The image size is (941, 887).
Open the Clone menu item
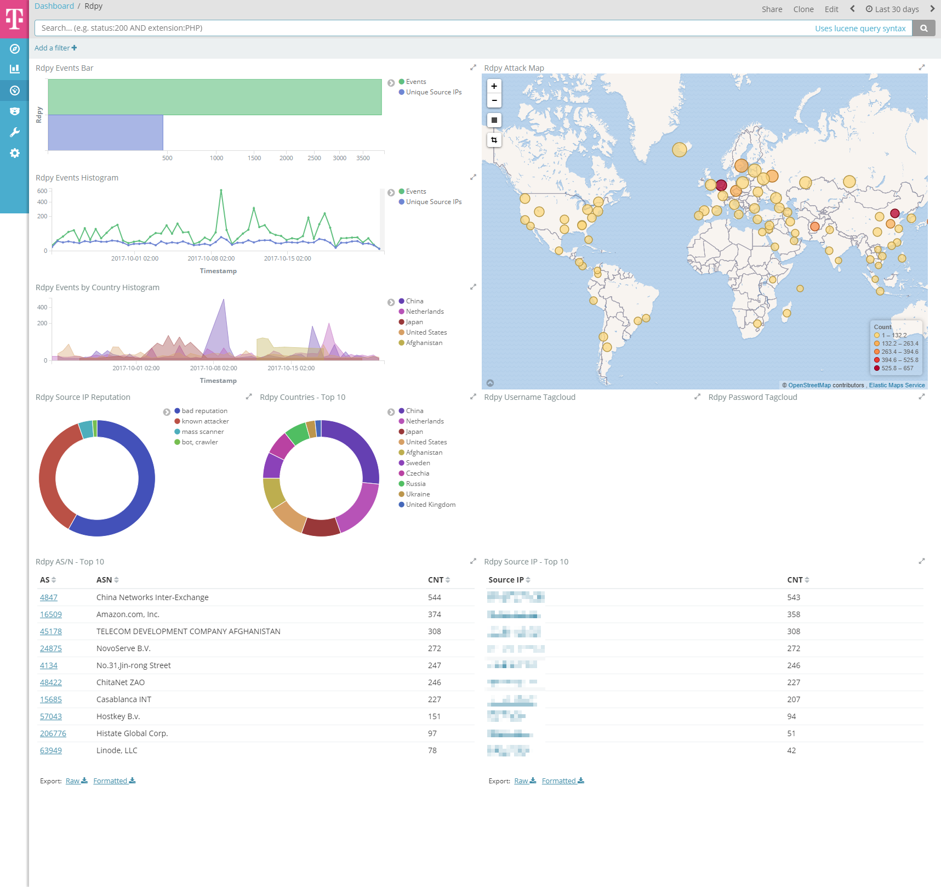tap(803, 9)
